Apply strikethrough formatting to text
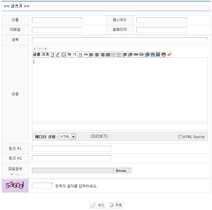This screenshot has height=210, width=212. (86, 55)
